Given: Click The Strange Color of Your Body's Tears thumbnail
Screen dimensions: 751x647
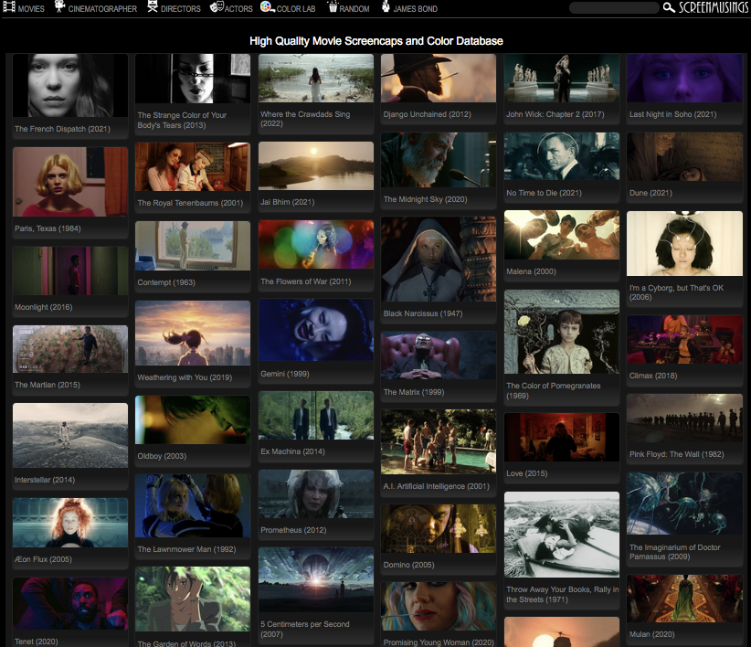Looking at the screenshot, I should coord(193,79).
